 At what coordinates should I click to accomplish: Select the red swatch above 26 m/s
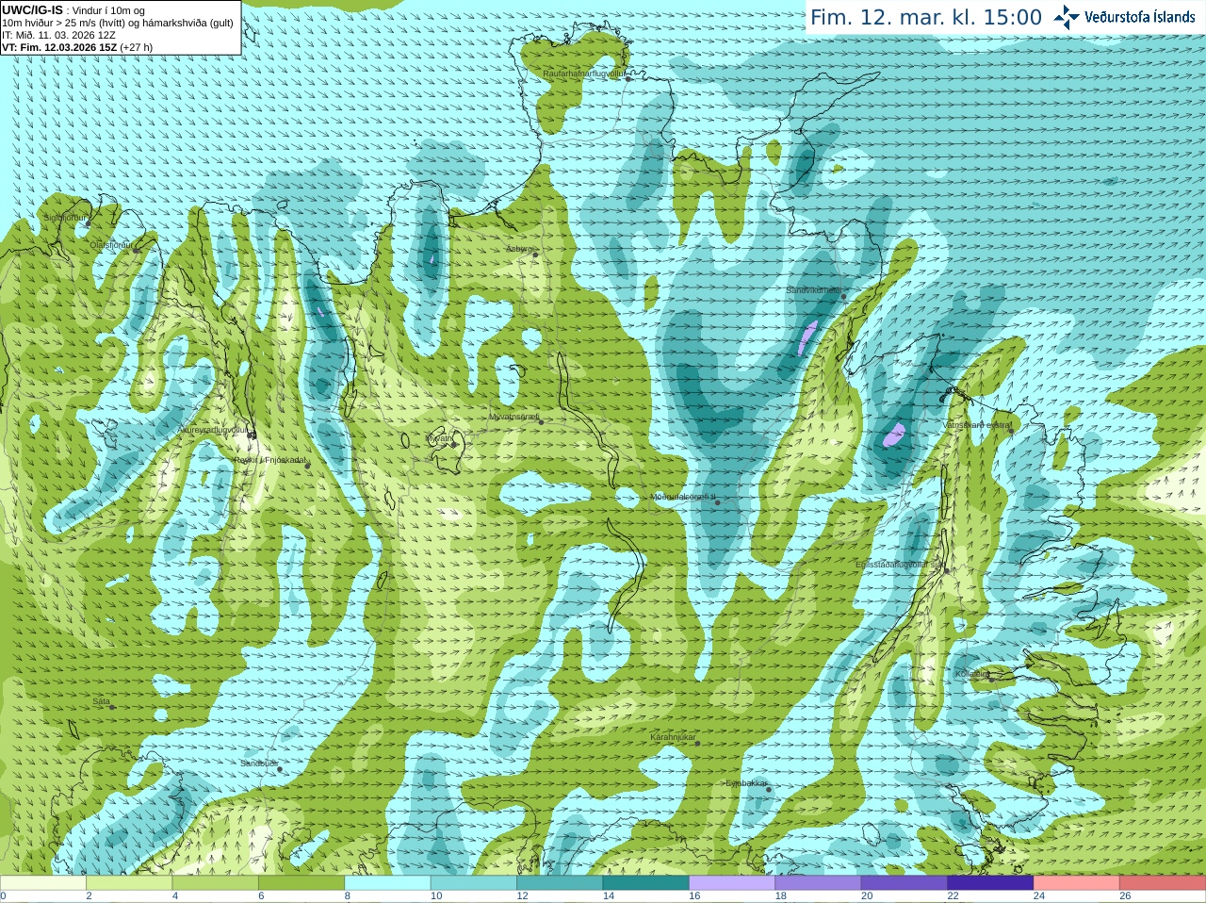(1163, 883)
